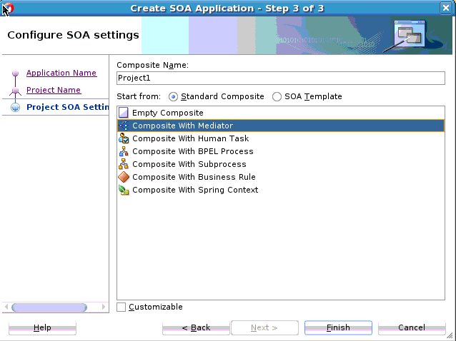Go to the Application Name step
The image size is (456, 341).
click(61, 73)
